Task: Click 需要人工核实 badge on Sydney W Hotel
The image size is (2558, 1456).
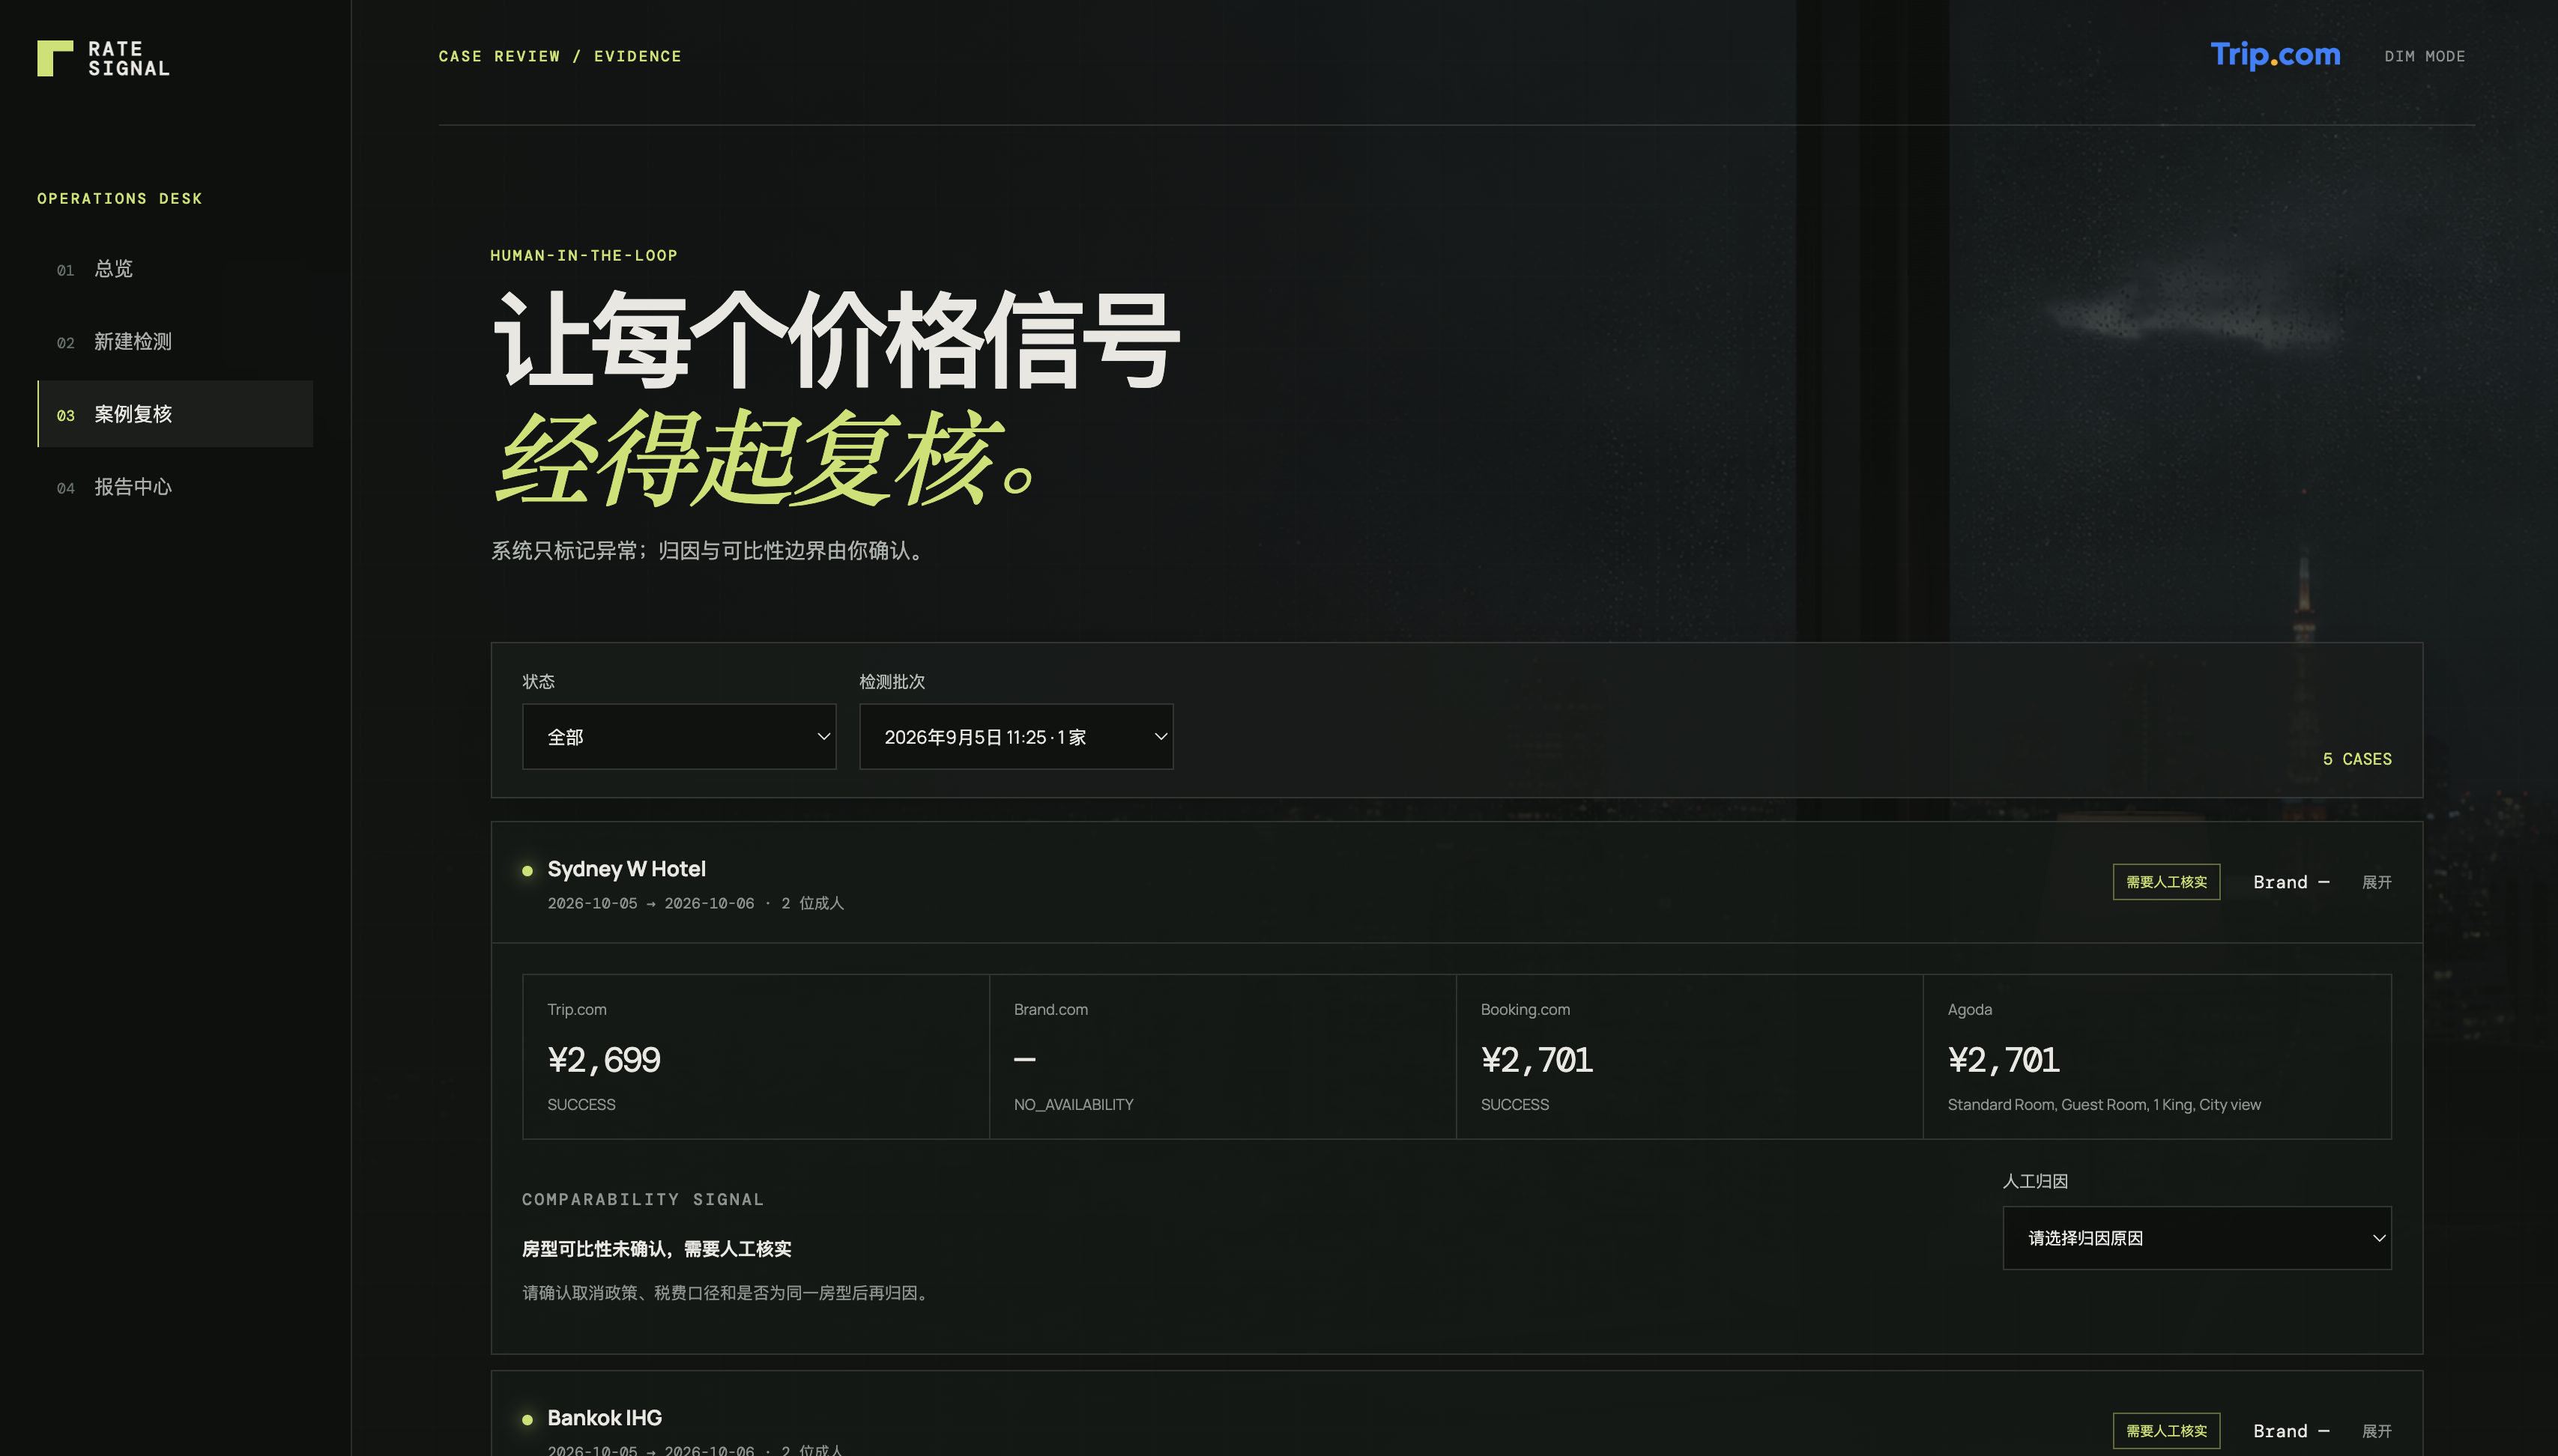Action: coord(2166,882)
